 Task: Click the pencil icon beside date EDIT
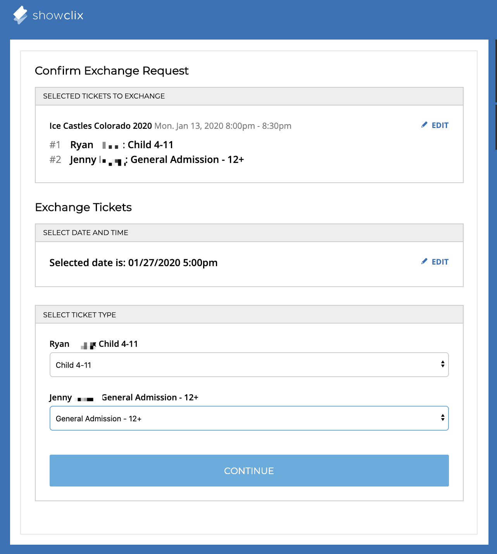[424, 261]
